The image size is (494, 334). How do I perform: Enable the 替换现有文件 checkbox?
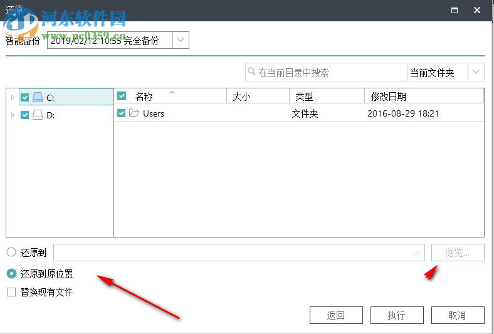(x=11, y=292)
